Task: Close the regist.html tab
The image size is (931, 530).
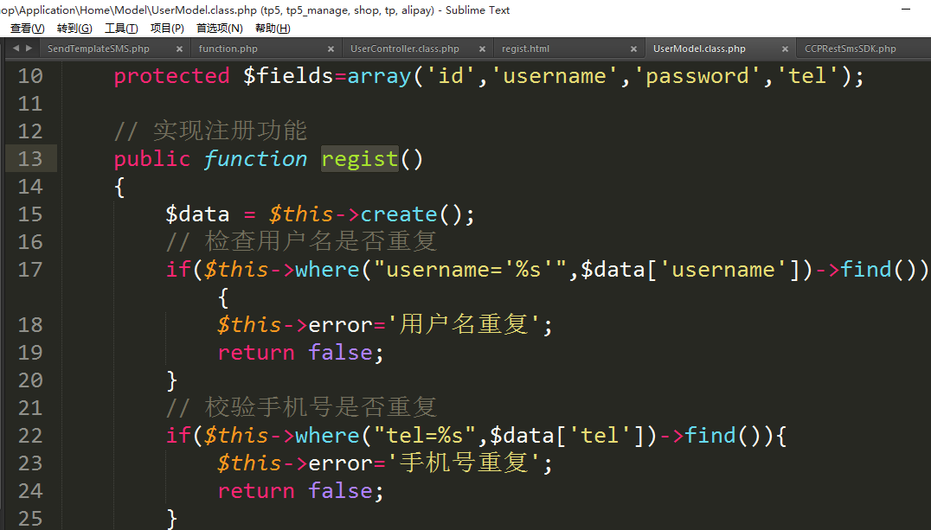Action: pos(634,49)
